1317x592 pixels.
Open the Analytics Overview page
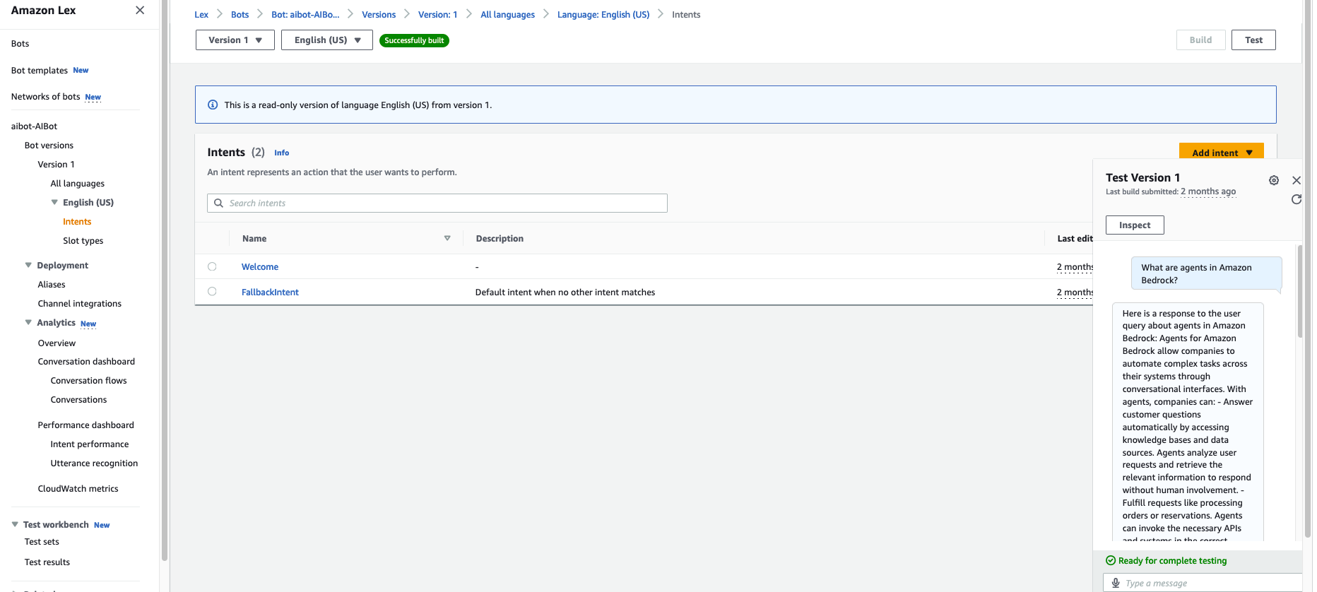coord(57,343)
